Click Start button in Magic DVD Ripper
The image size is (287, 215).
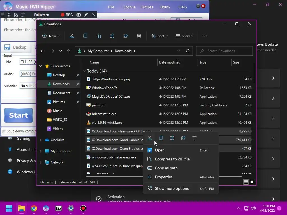pyautogui.click(x=18, y=115)
